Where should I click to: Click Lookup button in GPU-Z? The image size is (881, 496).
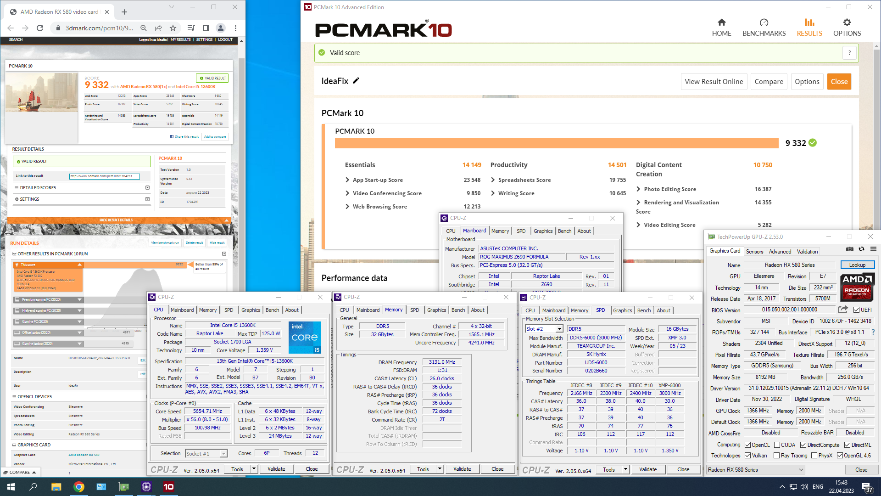pos(857,265)
